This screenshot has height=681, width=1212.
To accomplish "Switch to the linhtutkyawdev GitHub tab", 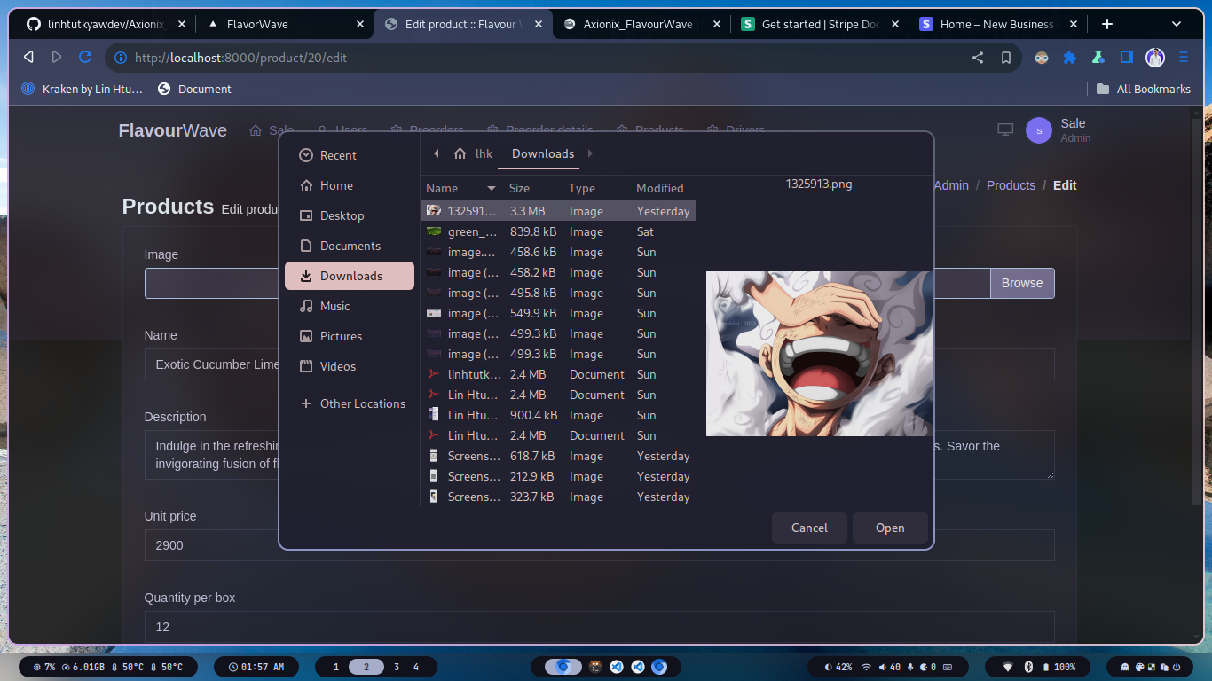I will click(106, 25).
